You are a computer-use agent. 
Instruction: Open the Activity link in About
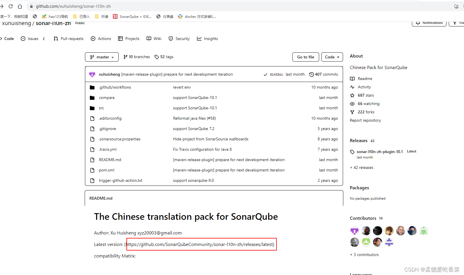(361, 87)
